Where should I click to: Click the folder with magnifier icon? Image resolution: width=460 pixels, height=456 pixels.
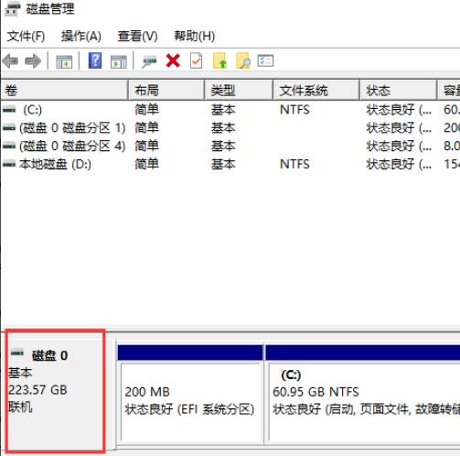tap(243, 60)
